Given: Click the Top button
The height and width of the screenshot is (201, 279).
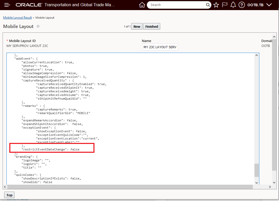Looking at the screenshot, I should (9, 195).
